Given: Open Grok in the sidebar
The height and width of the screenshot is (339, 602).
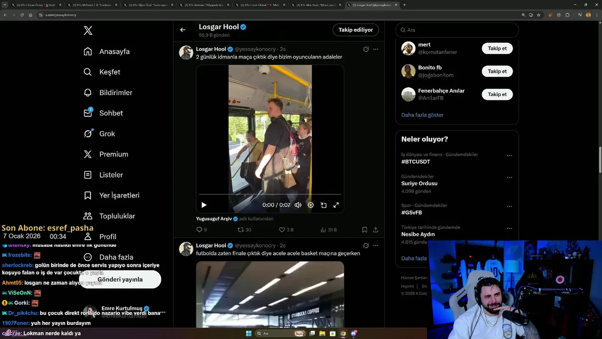Looking at the screenshot, I should [x=99, y=134].
